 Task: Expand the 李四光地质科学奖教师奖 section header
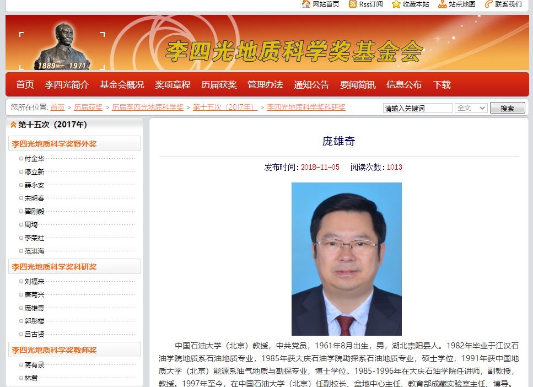click(74, 350)
